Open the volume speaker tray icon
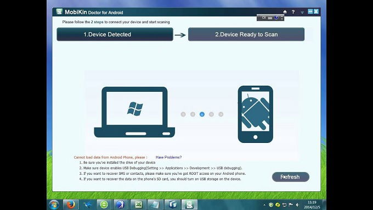This screenshot has width=373, height=210. coord(297,205)
